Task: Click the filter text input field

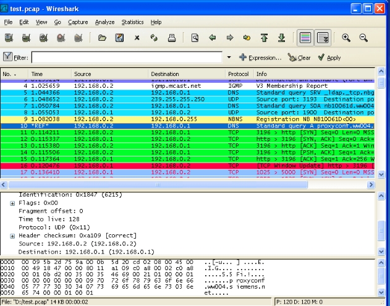Action: [127, 57]
